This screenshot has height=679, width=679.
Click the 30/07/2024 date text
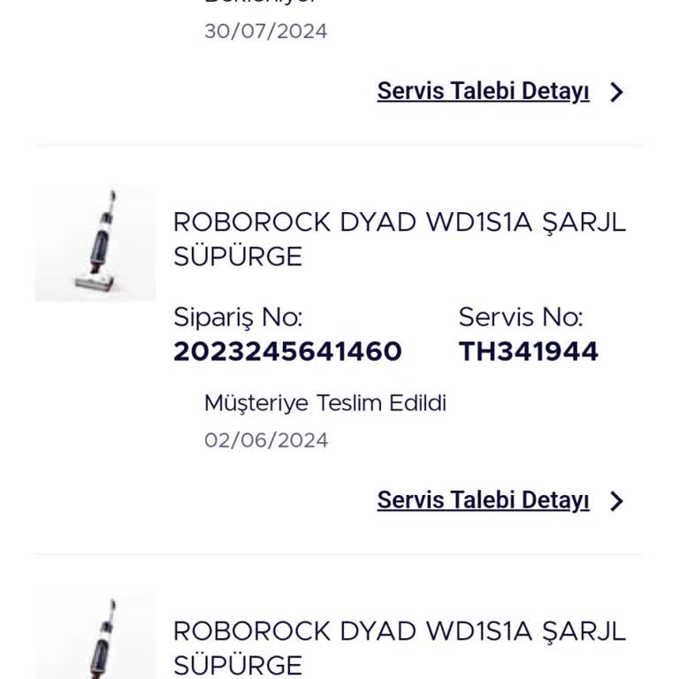click(266, 32)
